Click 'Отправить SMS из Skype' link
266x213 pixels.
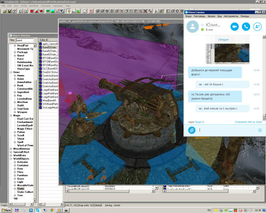248,122
